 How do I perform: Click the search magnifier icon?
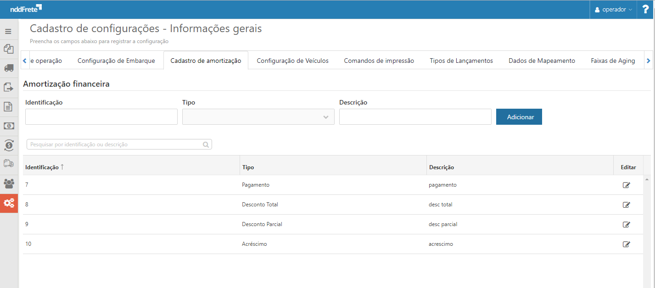coord(206,144)
